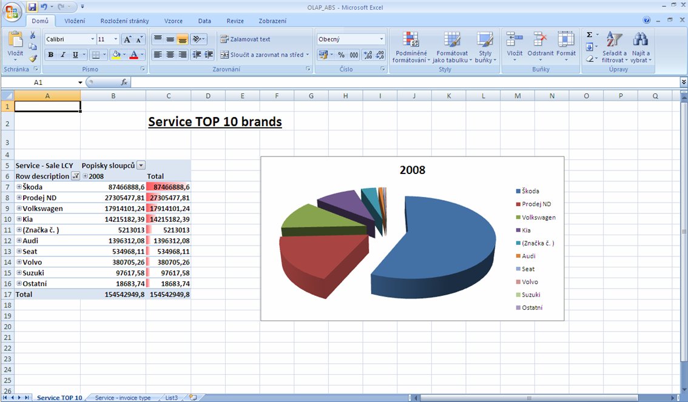Toggle underline formatting
The image size is (688, 402).
tap(75, 55)
